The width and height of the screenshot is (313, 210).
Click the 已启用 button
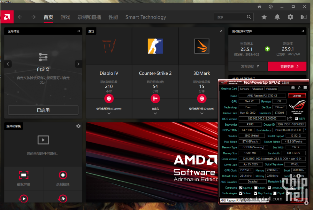pos(43,110)
